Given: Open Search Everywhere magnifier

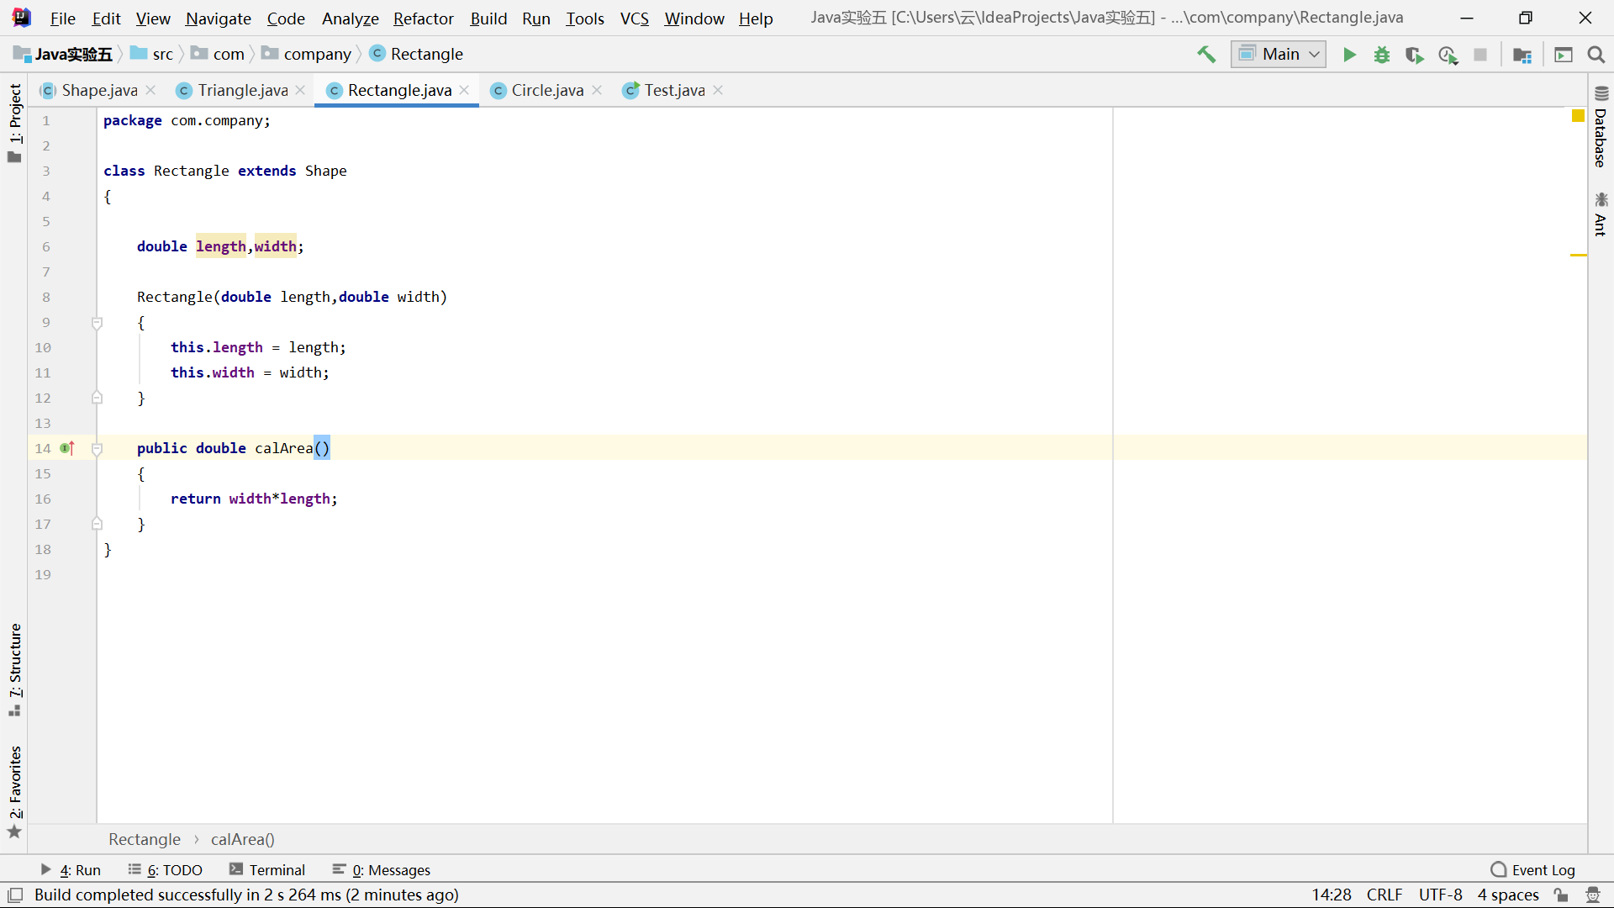Looking at the screenshot, I should 1596,55.
